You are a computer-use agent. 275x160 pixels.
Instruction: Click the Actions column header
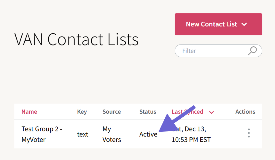click(x=245, y=112)
